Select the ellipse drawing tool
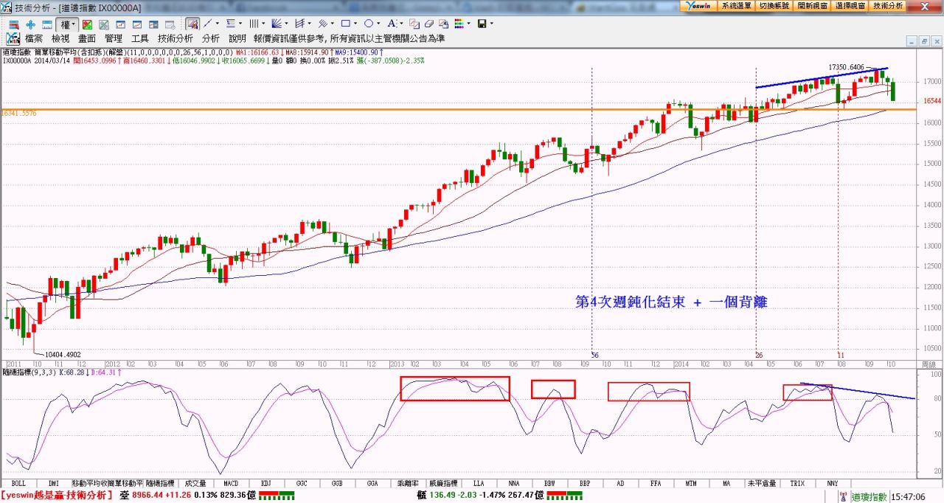The height and width of the screenshot is (503, 944). 369,24
